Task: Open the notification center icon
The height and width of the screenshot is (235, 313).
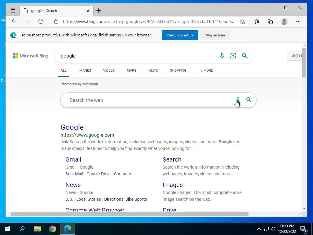Action: [303, 229]
